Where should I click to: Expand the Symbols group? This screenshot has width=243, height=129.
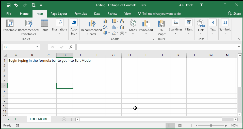[225, 27]
